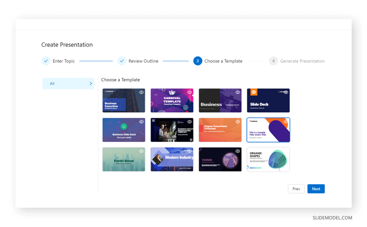Click the Enter Topic checkmark step circle
This screenshot has width=367, height=227.
[46, 61]
